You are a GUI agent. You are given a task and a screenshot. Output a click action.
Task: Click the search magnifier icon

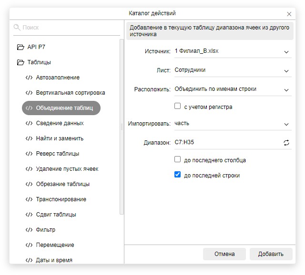(17, 28)
